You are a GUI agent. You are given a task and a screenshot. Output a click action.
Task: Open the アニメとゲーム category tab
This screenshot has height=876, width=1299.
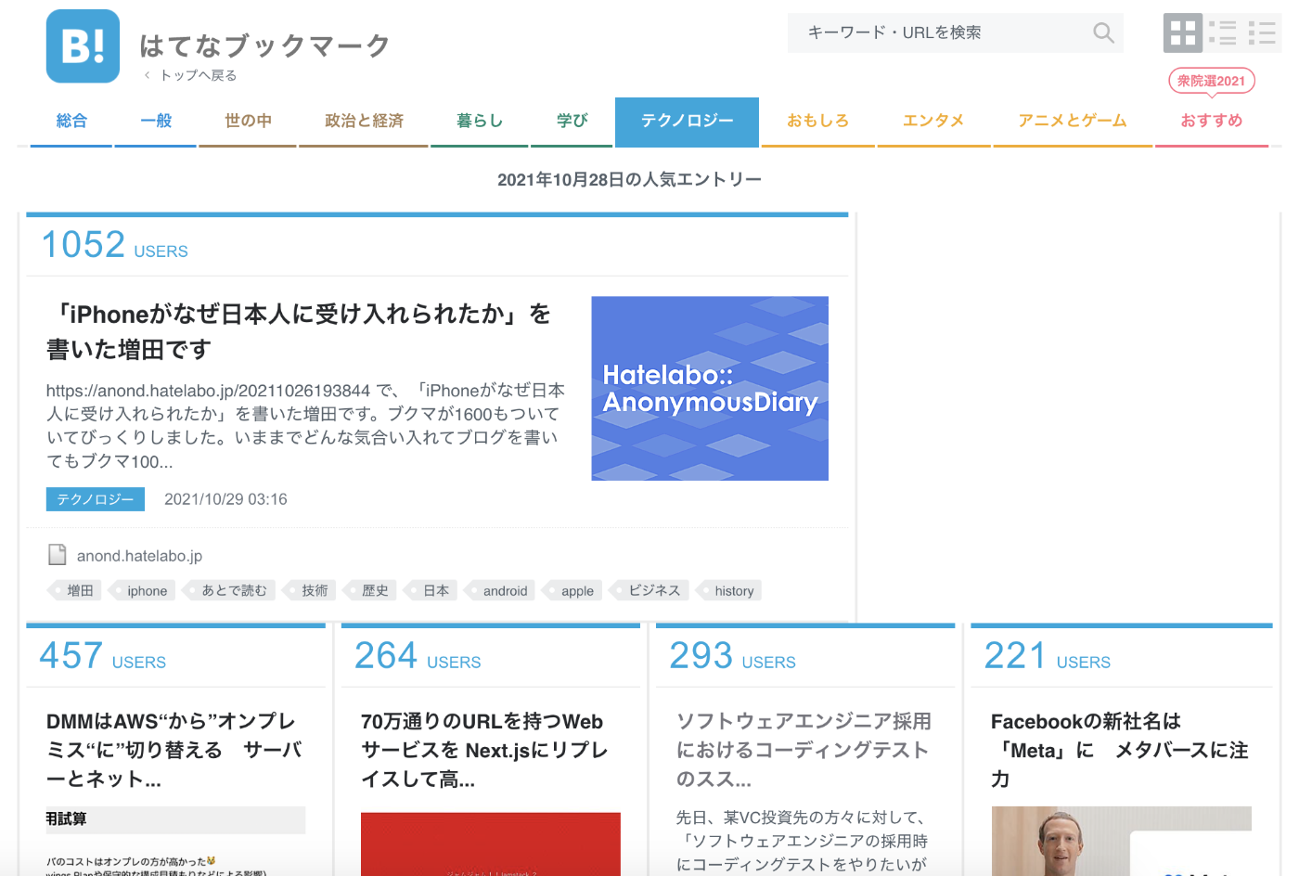pyautogui.click(x=1073, y=122)
